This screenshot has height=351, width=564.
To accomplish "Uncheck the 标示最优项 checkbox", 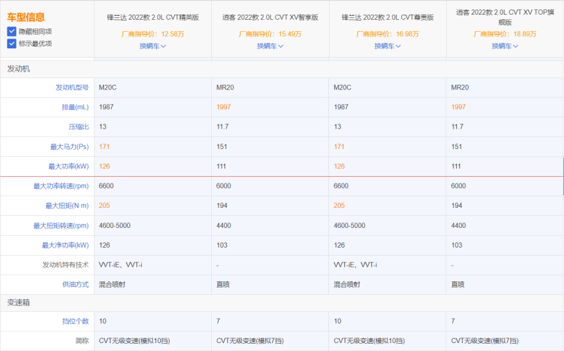I will coord(11,44).
